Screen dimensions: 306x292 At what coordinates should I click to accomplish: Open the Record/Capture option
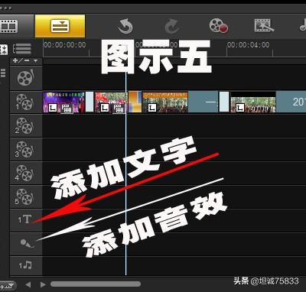219,26
